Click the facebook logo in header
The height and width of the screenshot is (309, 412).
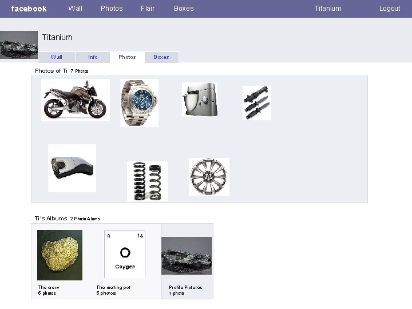click(29, 9)
